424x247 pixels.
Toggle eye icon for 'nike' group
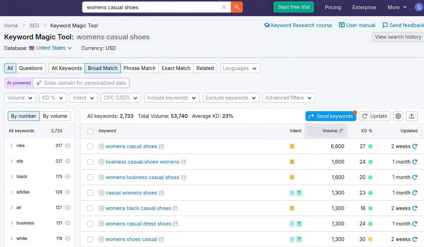pos(68,146)
